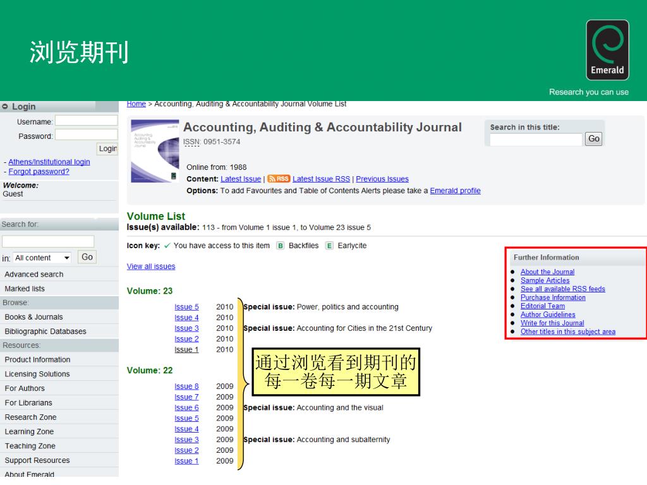Open Volume 23 Issue 3

186,328
